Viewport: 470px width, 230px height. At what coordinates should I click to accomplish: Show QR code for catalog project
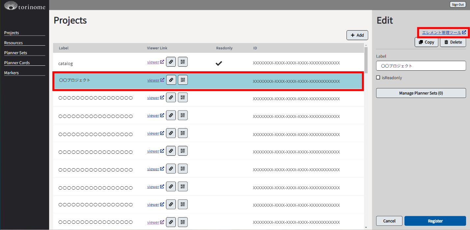[x=183, y=62]
